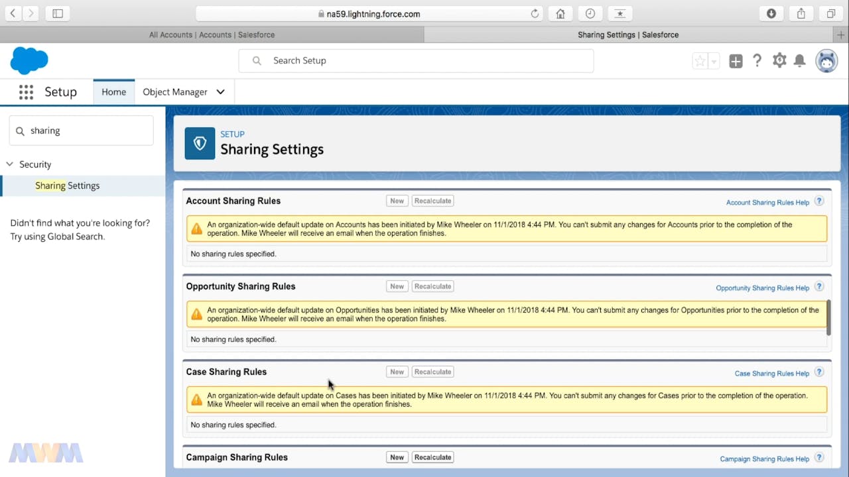Open the Notifications bell
This screenshot has width=849, height=477.
[x=800, y=61]
